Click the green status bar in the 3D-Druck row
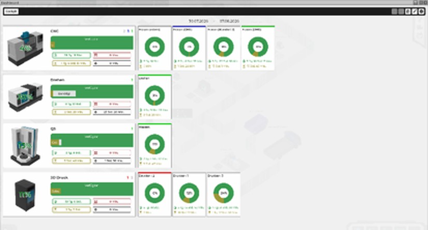The height and width of the screenshot is (230, 428). pos(92,189)
